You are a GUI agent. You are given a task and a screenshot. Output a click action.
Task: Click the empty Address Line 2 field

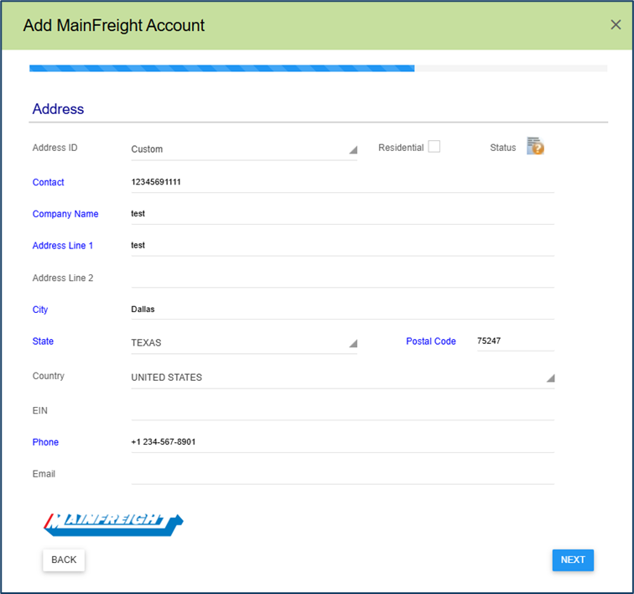(342, 278)
